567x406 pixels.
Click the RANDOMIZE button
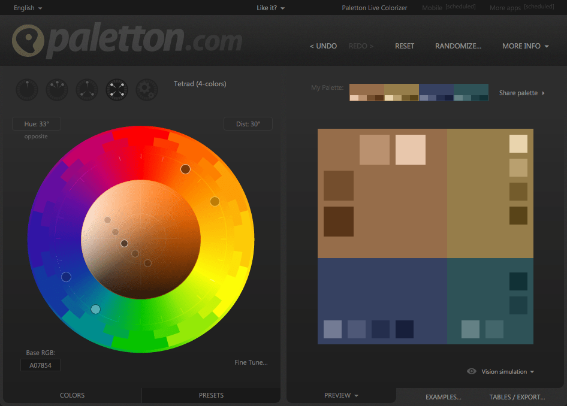pos(458,46)
